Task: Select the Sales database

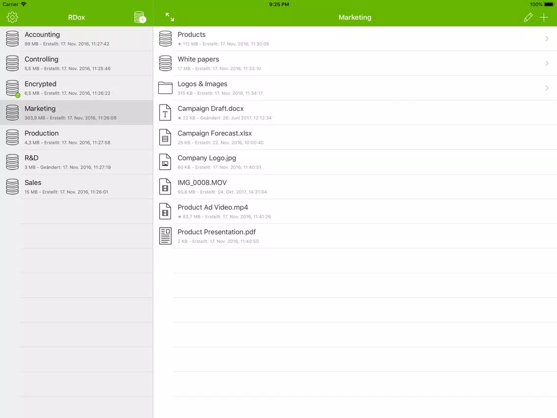Action: coord(76,186)
